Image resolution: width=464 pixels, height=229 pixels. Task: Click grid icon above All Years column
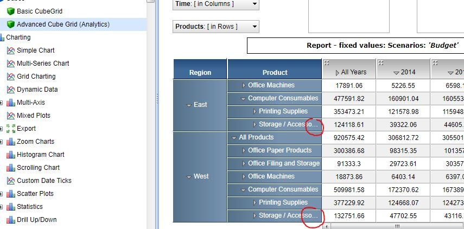[326, 63]
